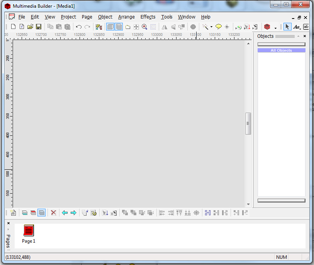Toggle the first highlighted view button beside the zoom tool
This screenshot has width=314, height=265.
[x=110, y=27]
